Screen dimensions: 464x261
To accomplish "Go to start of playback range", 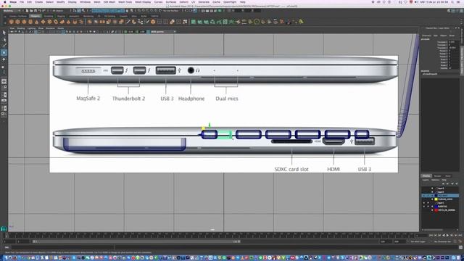I will pyautogui.click(x=431, y=235).
